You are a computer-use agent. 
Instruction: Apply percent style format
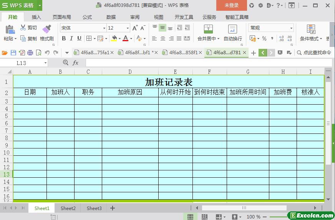pyautogui.click(x=264, y=38)
